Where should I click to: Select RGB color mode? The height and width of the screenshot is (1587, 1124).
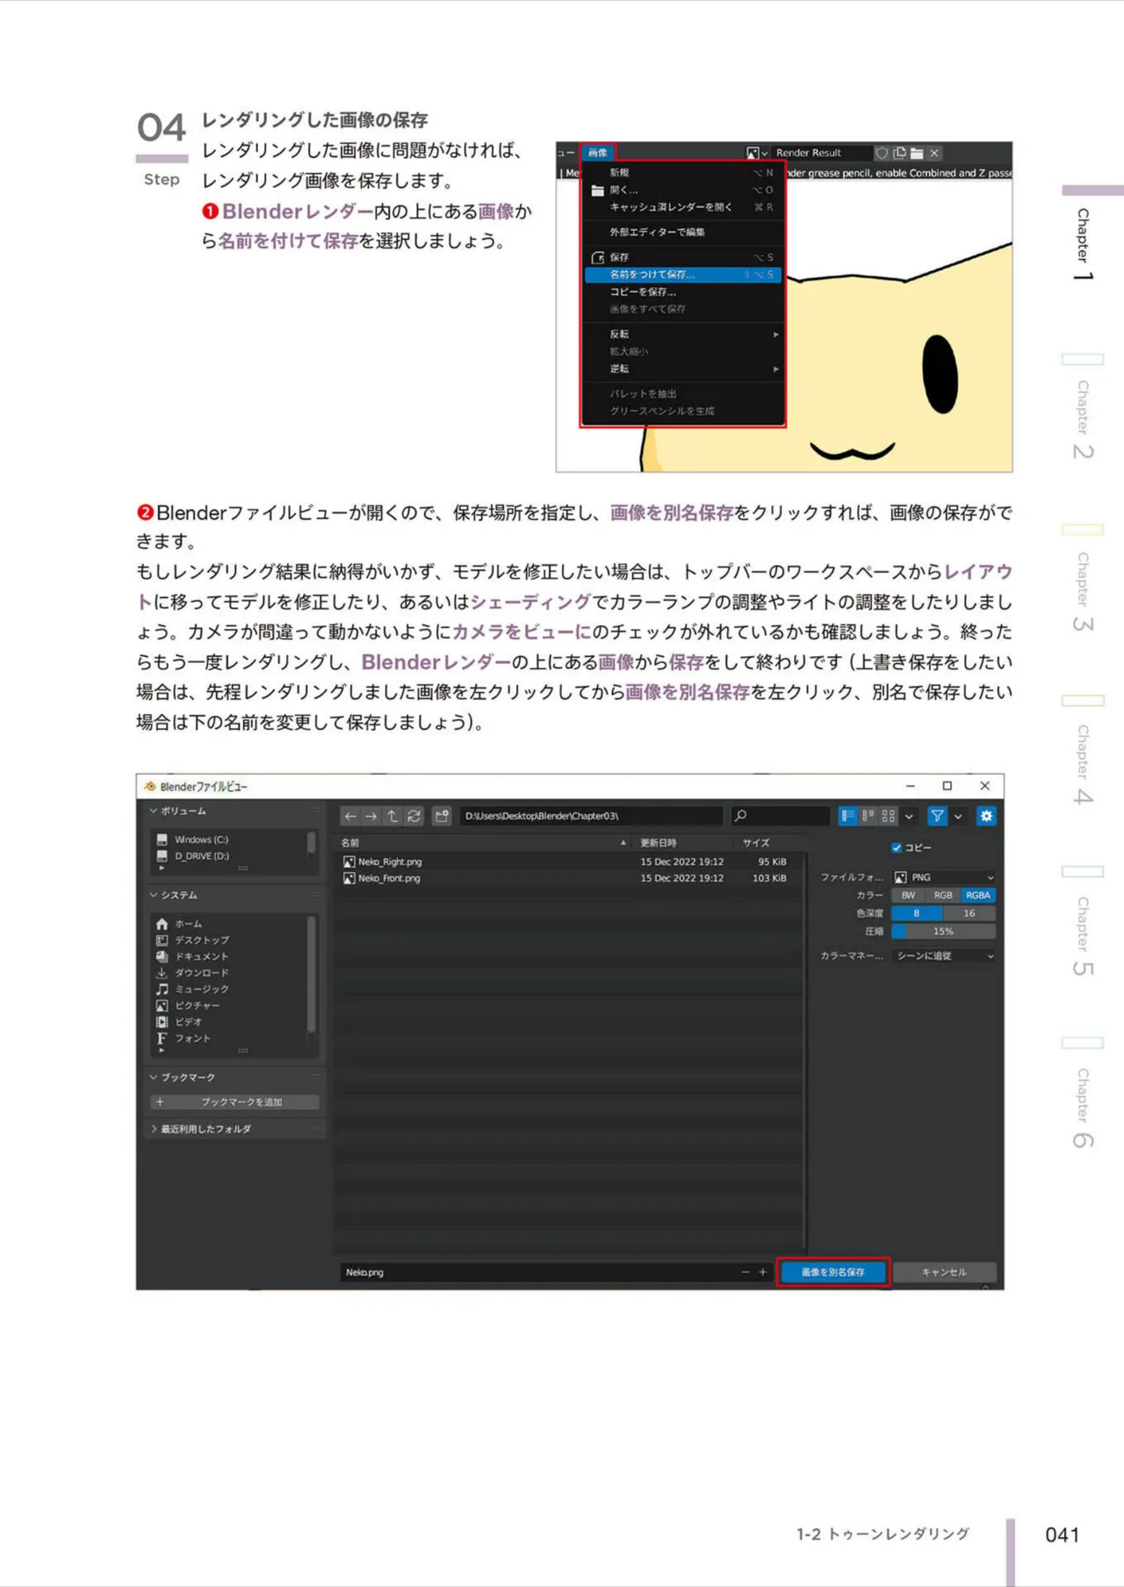tap(943, 896)
